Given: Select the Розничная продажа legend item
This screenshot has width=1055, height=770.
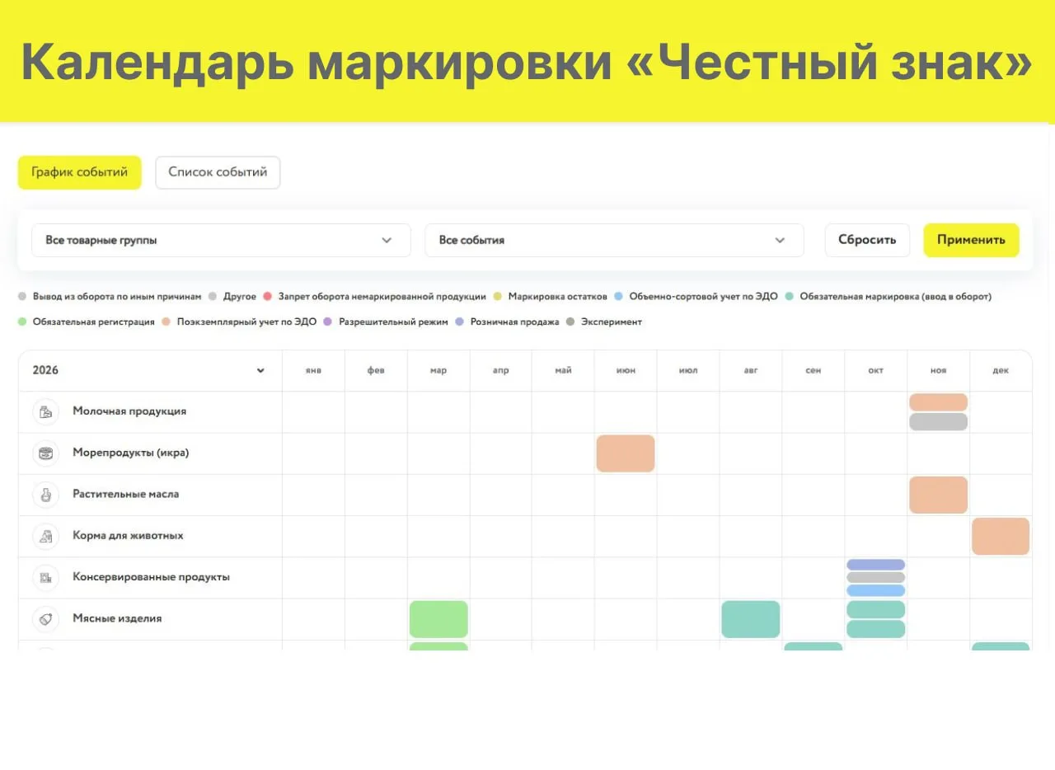Looking at the screenshot, I should [x=507, y=322].
